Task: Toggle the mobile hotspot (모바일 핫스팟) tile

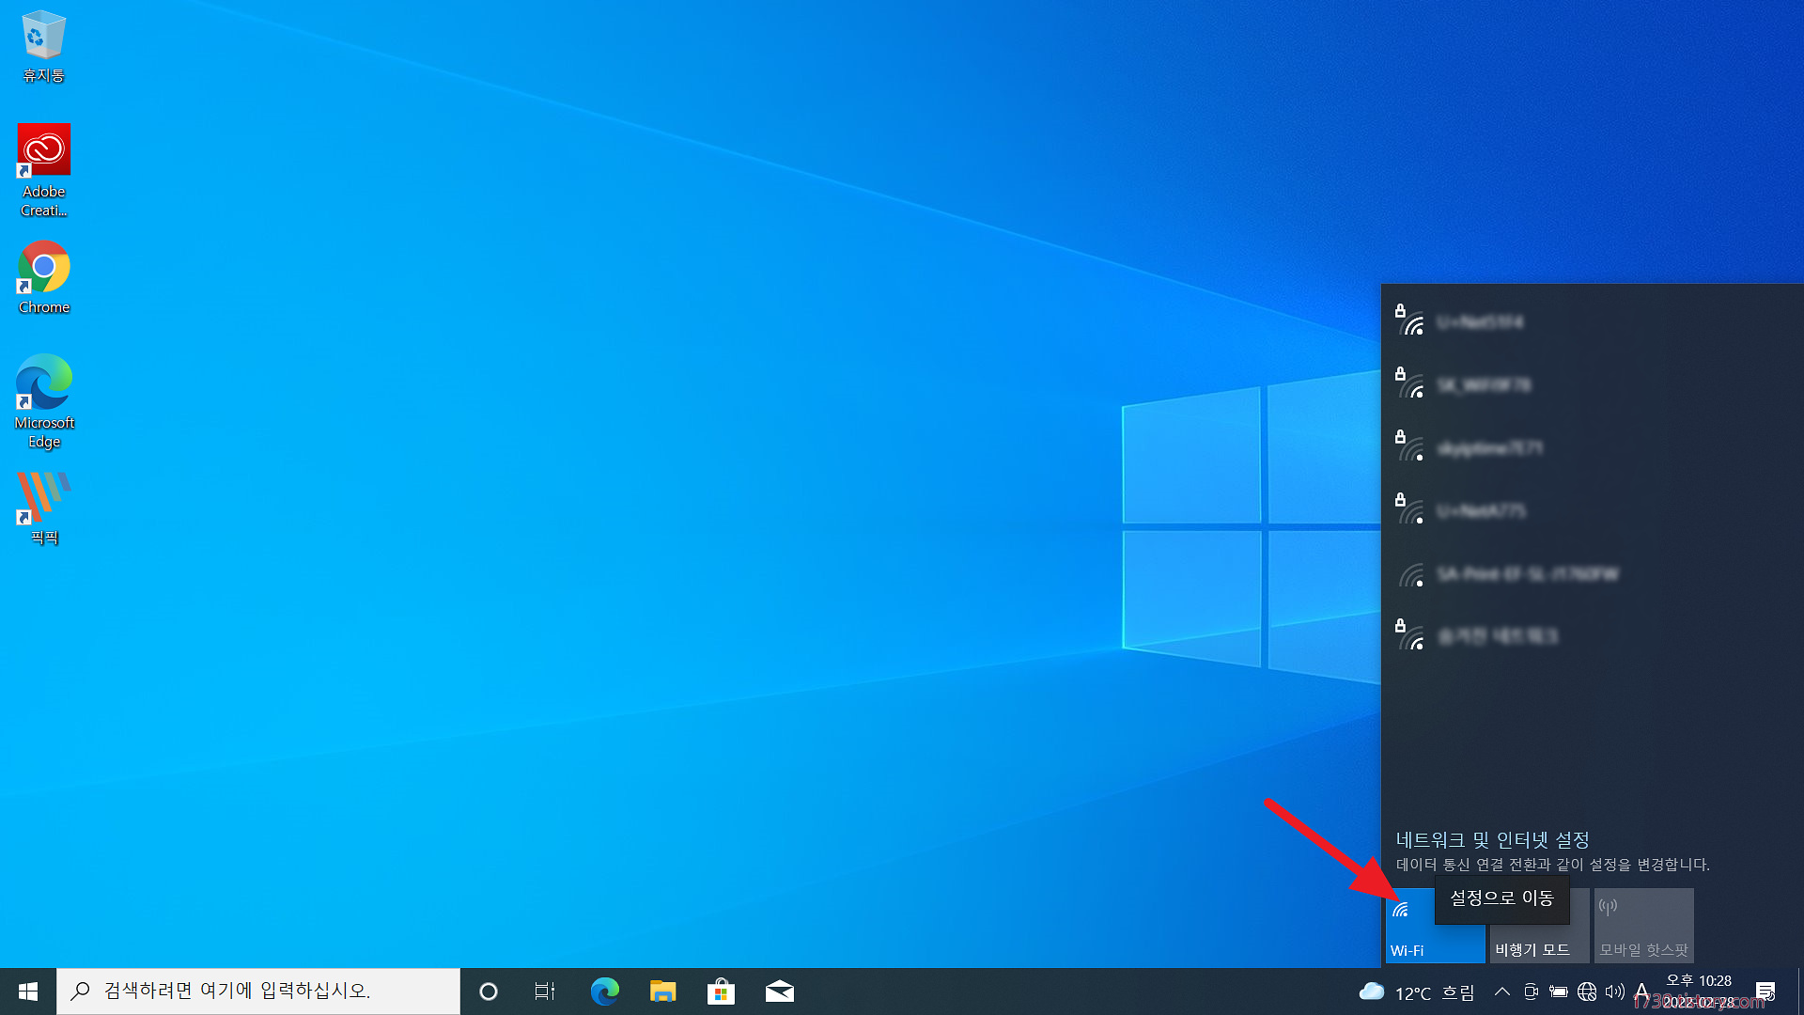Action: (x=1643, y=926)
